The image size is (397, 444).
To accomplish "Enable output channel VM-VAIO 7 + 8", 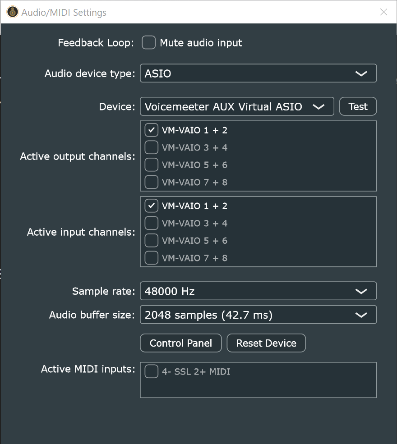I will click(x=151, y=182).
